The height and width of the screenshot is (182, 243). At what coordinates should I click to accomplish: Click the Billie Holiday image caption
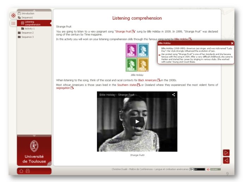tap(137, 75)
